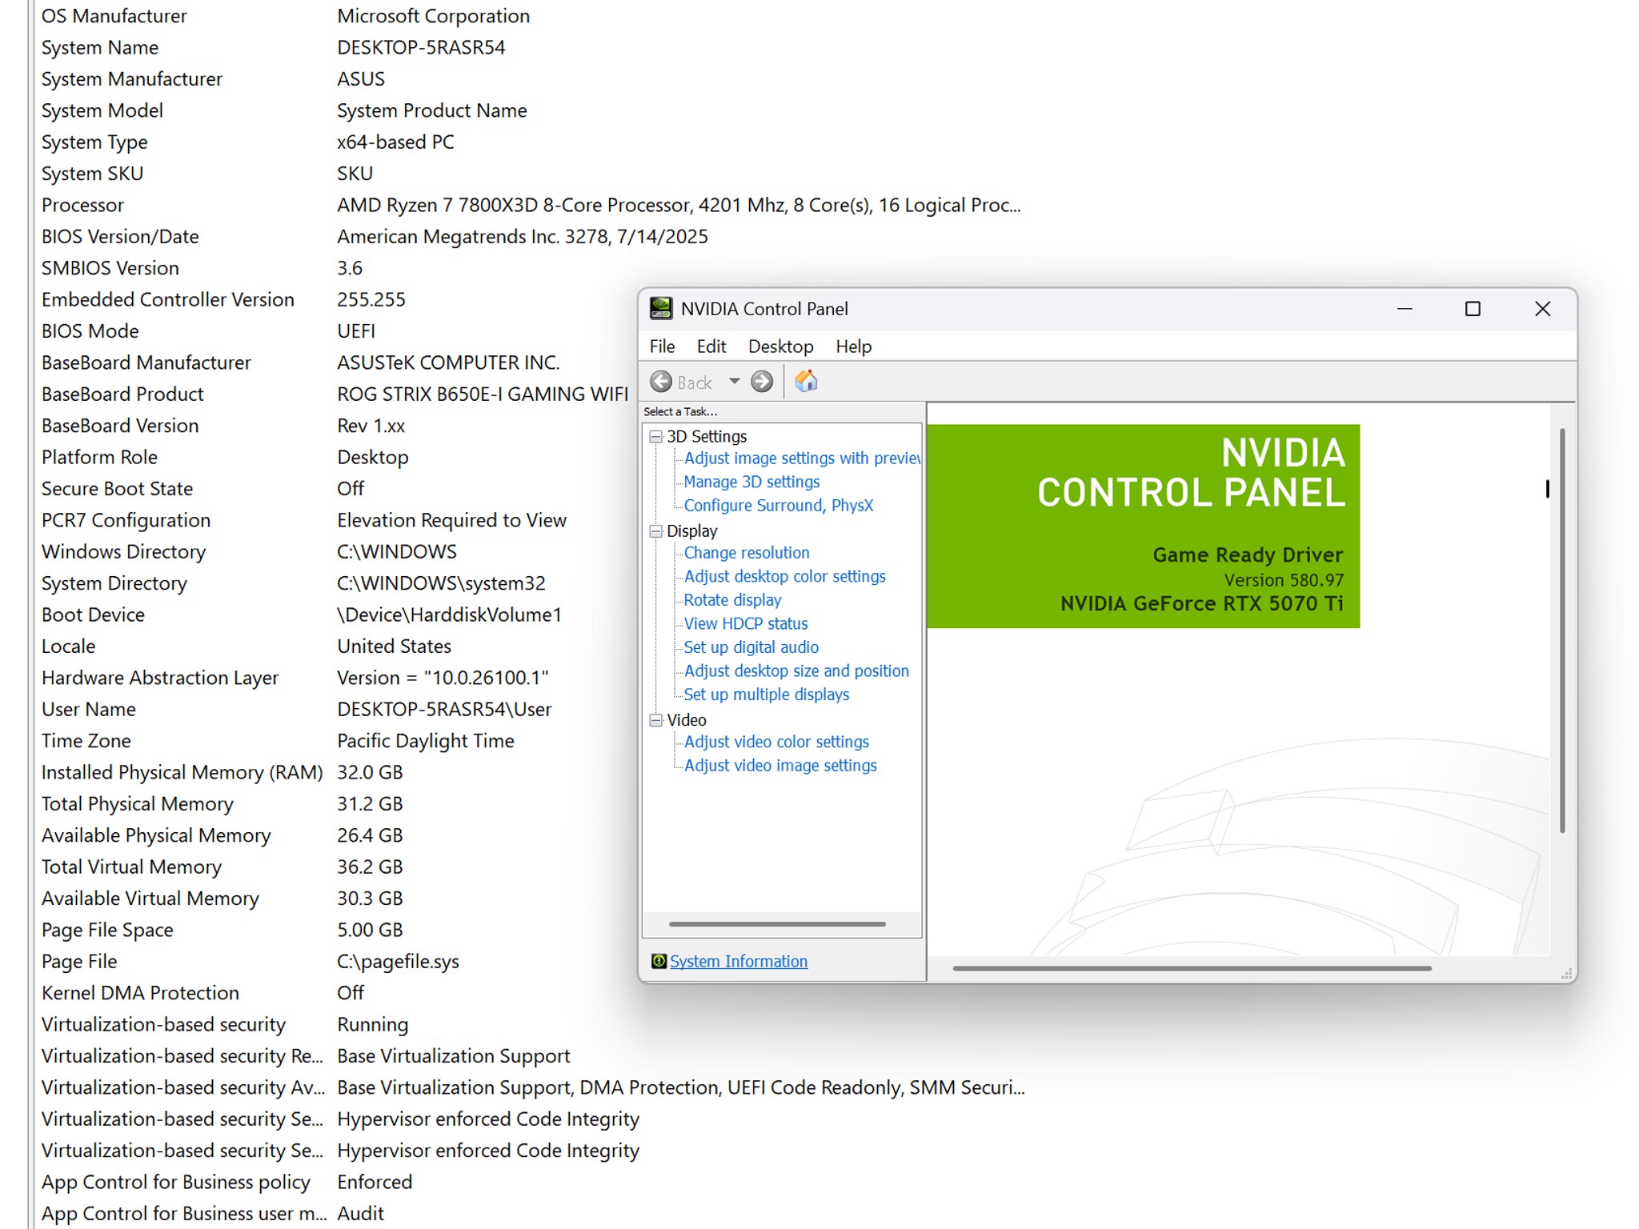Open the Back history dropdown arrow
Viewport: 1639px width, 1229px height.
[x=734, y=382]
